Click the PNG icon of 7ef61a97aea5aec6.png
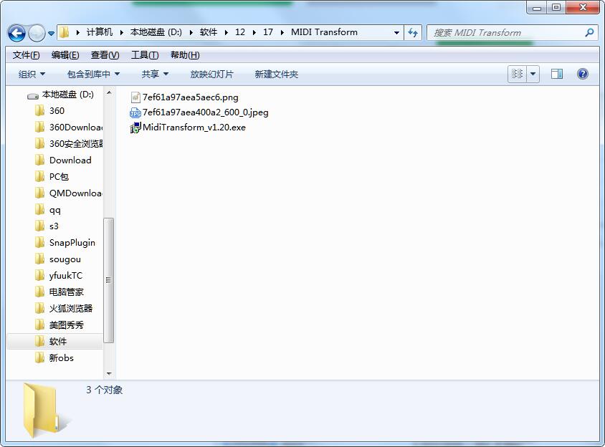The image size is (605, 447). 135,97
